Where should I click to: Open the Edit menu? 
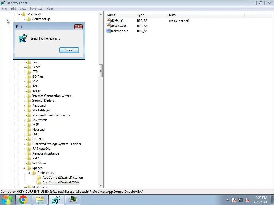(13, 8)
